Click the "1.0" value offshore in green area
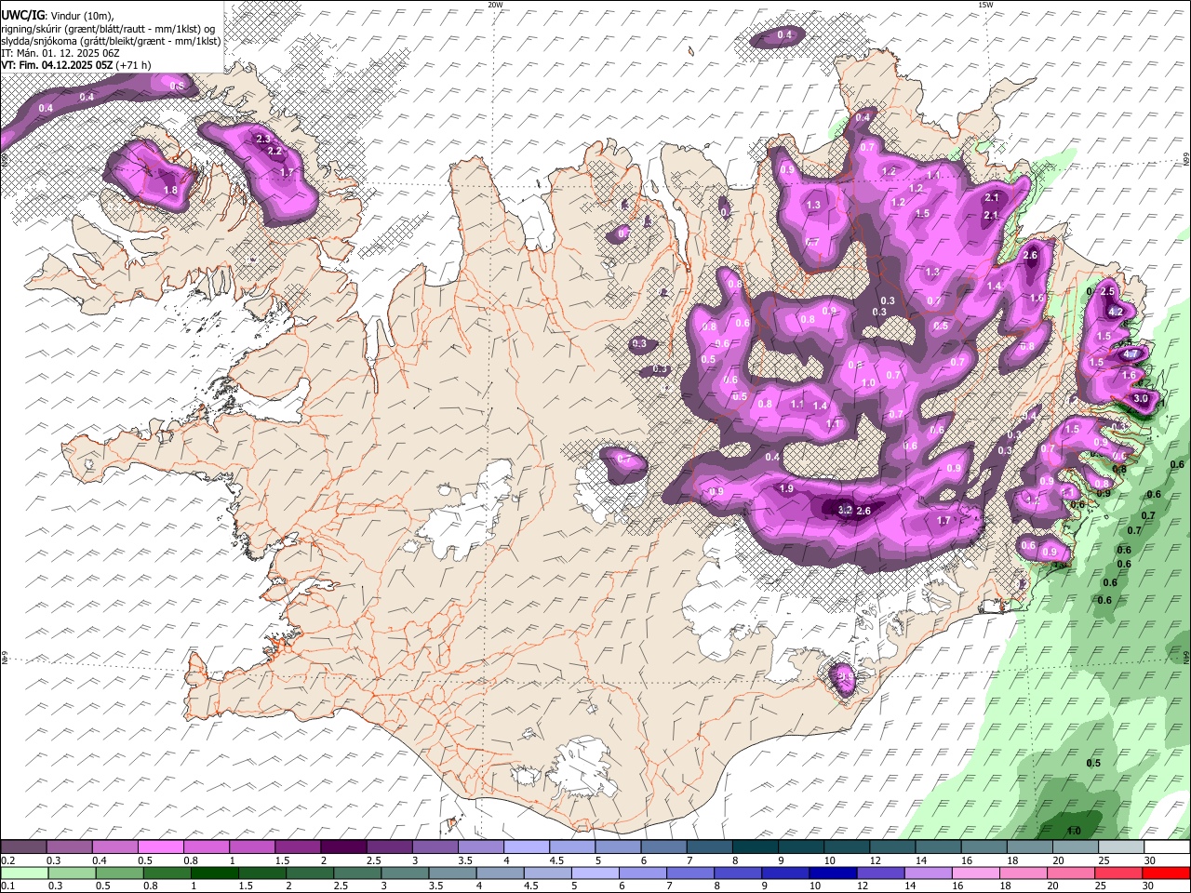The height and width of the screenshot is (893, 1191). pos(1074,832)
